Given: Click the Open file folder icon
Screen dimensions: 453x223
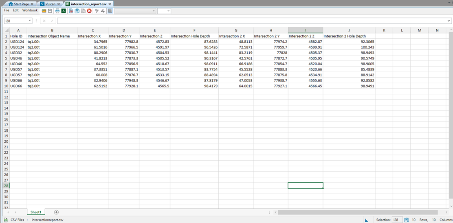Looking at the screenshot, I should click(x=44, y=11).
